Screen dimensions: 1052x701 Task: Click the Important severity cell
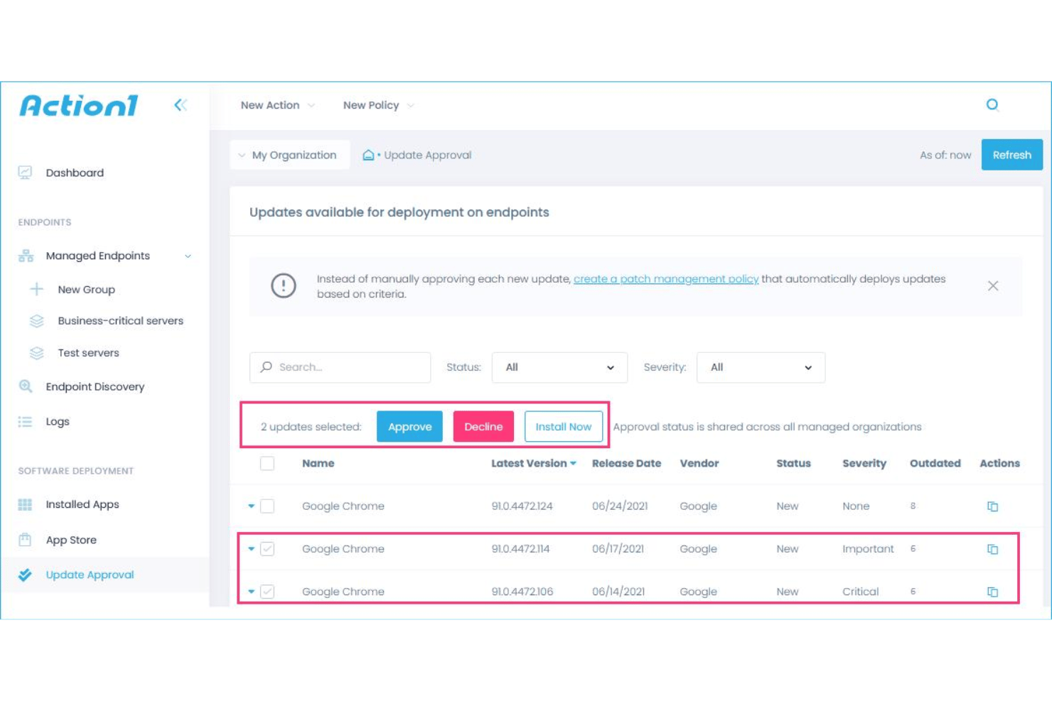tap(868, 549)
